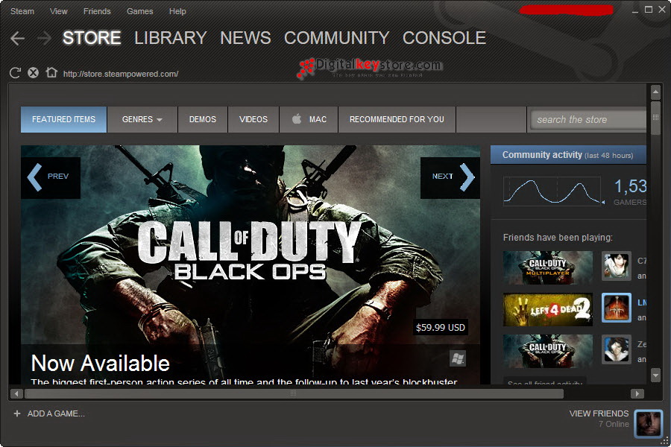Image resolution: width=671 pixels, height=447 pixels.
Task: Switch to the STORE section
Action: tap(92, 38)
